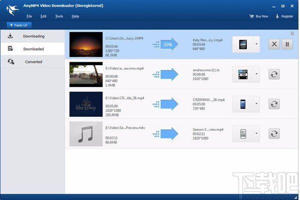Viewport: 300px width, 200px height.
Task: Click the 33% progress arrow
Action: (166, 44)
